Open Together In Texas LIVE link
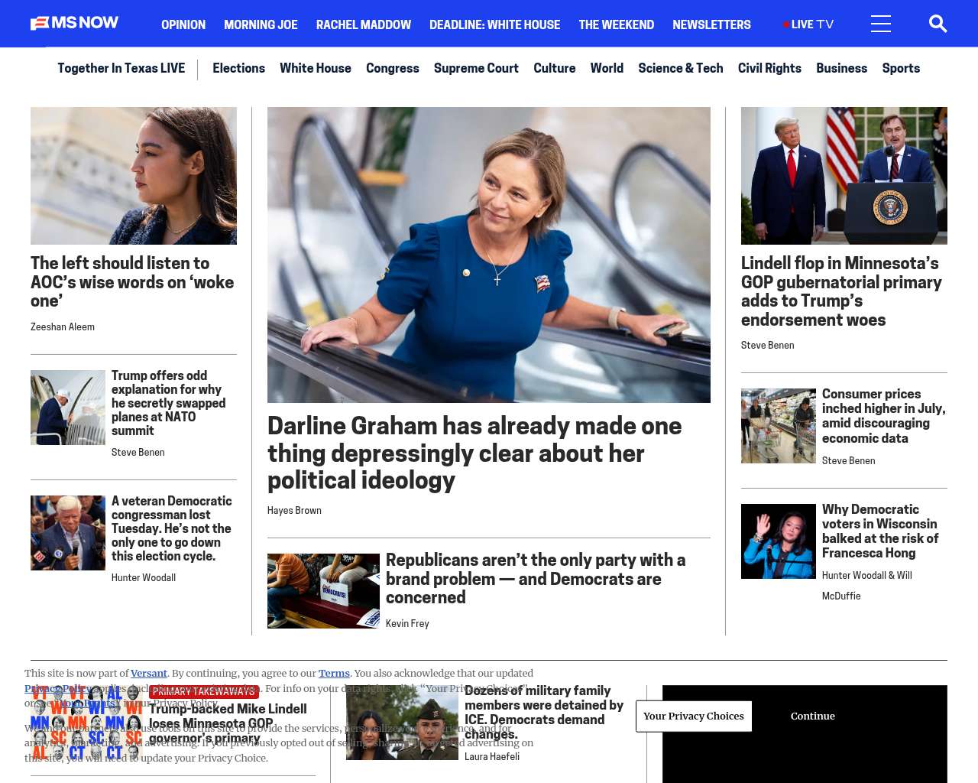 click(x=121, y=68)
